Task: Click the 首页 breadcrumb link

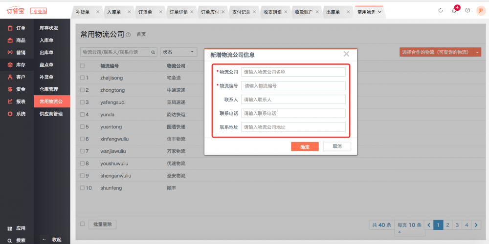Action: (x=141, y=35)
